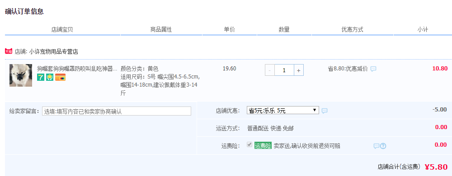Open the product title link 狗嘴套狗狗嘴罩

coord(77,69)
